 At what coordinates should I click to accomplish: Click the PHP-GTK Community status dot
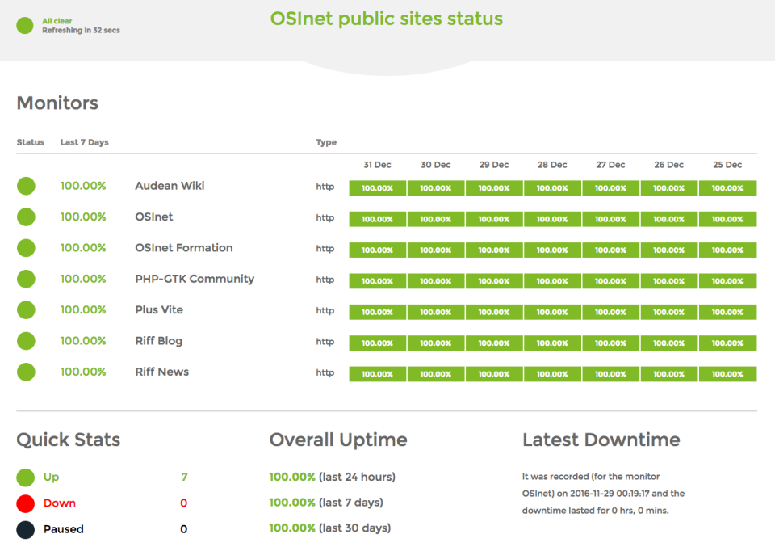click(26, 279)
